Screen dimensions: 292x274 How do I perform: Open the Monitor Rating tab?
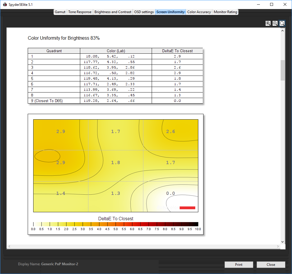click(x=225, y=12)
